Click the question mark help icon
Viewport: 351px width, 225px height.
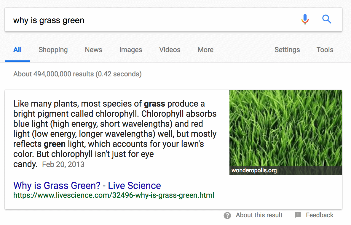pos(227,216)
